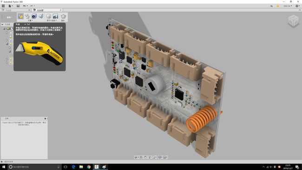
Task: Show hidden system tray icons
Action: pos(263,167)
